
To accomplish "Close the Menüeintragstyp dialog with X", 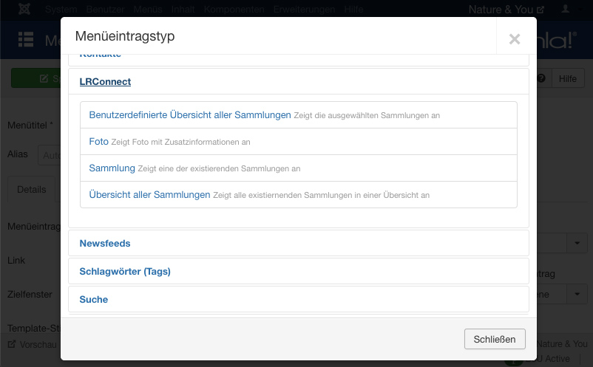I will pyautogui.click(x=515, y=38).
